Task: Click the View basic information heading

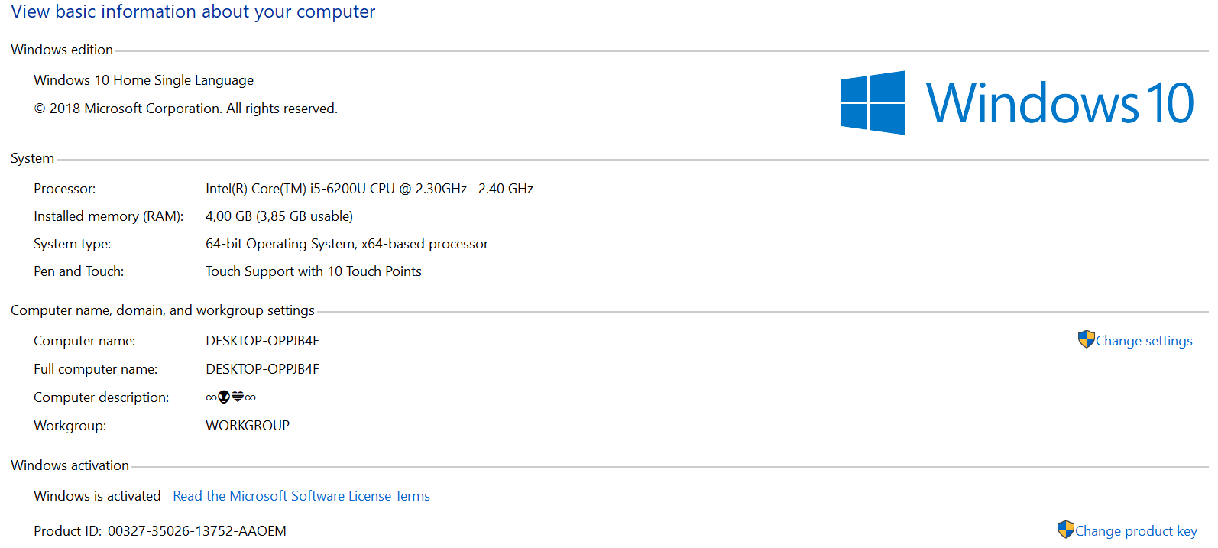Action: [x=193, y=12]
